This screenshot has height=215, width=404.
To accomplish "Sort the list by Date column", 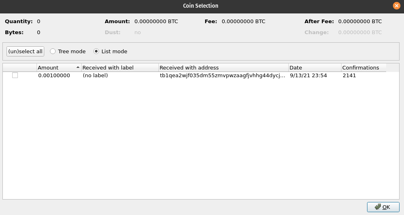I will tap(296, 68).
